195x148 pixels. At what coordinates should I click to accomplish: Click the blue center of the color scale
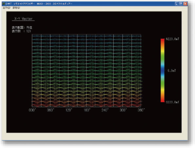(163, 70)
